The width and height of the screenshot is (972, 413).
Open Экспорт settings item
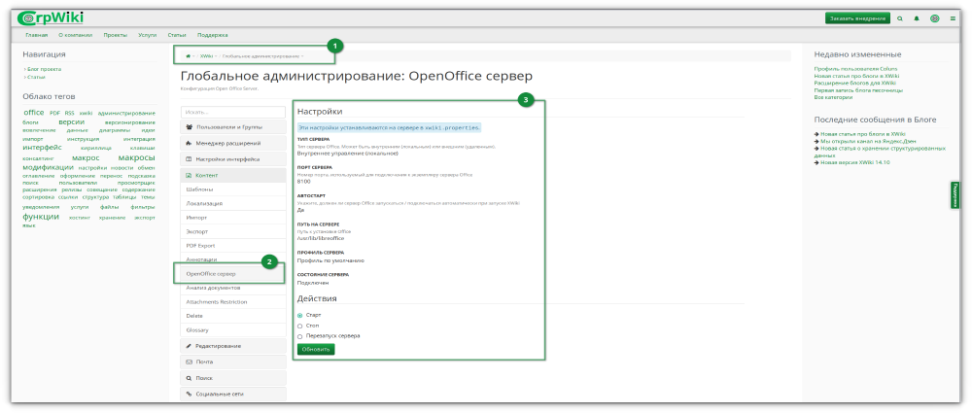(233, 231)
